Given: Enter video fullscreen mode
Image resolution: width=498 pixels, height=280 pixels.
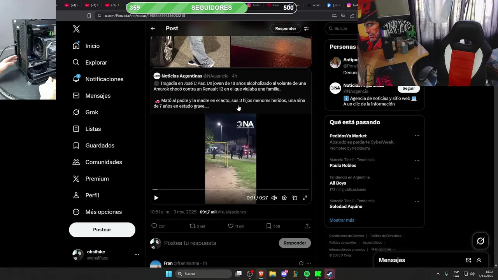Looking at the screenshot, I should [x=305, y=198].
